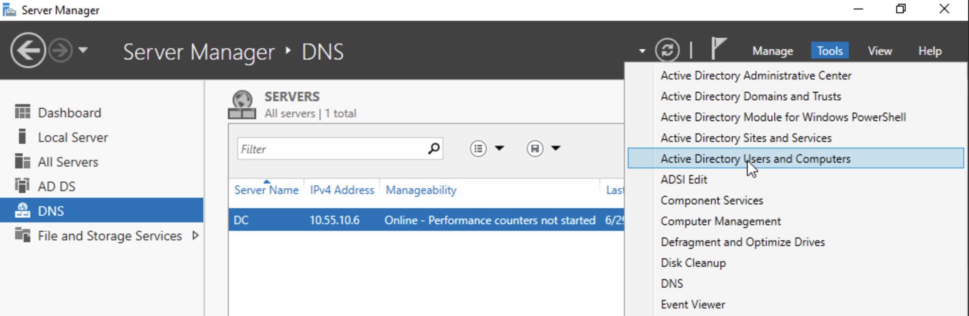This screenshot has height=316, width=969.
Task: Open navigation history dropdown arrow
Action: (x=83, y=50)
